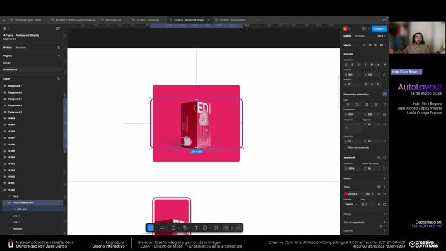
Task: Add a layout guide plus button
Action: [x=384, y=223]
